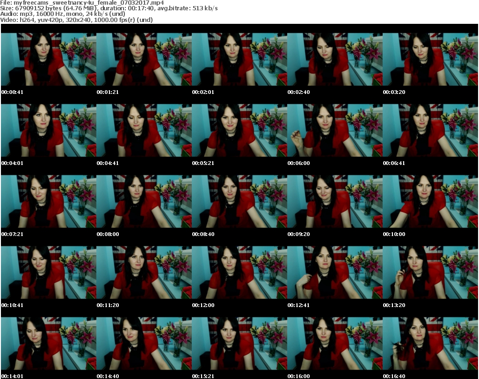Click the 00:08:40 timestamp label
Viewport: 479px width, 379px height.
coord(203,234)
